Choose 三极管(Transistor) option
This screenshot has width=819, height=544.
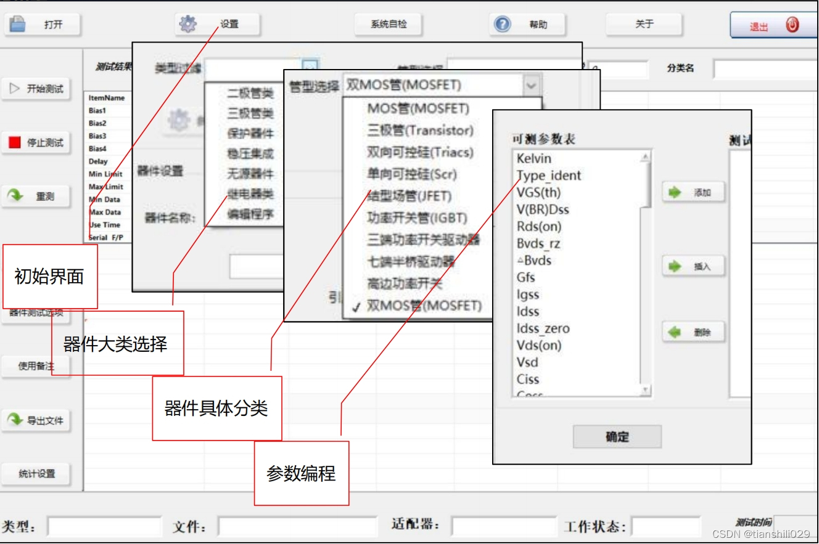pos(421,131)
